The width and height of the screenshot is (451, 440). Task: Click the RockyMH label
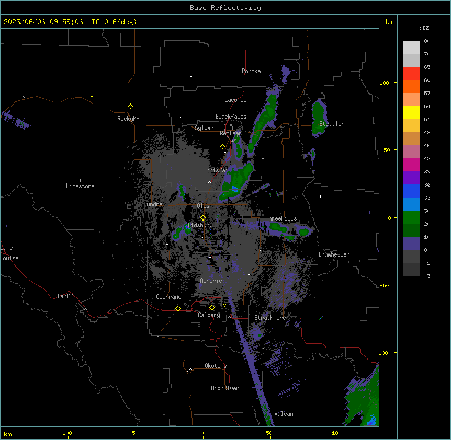128,119
